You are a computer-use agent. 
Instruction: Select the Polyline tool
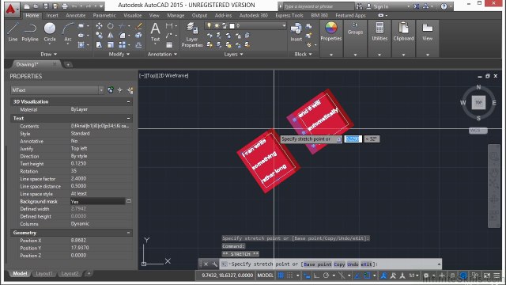click(30, 32)
